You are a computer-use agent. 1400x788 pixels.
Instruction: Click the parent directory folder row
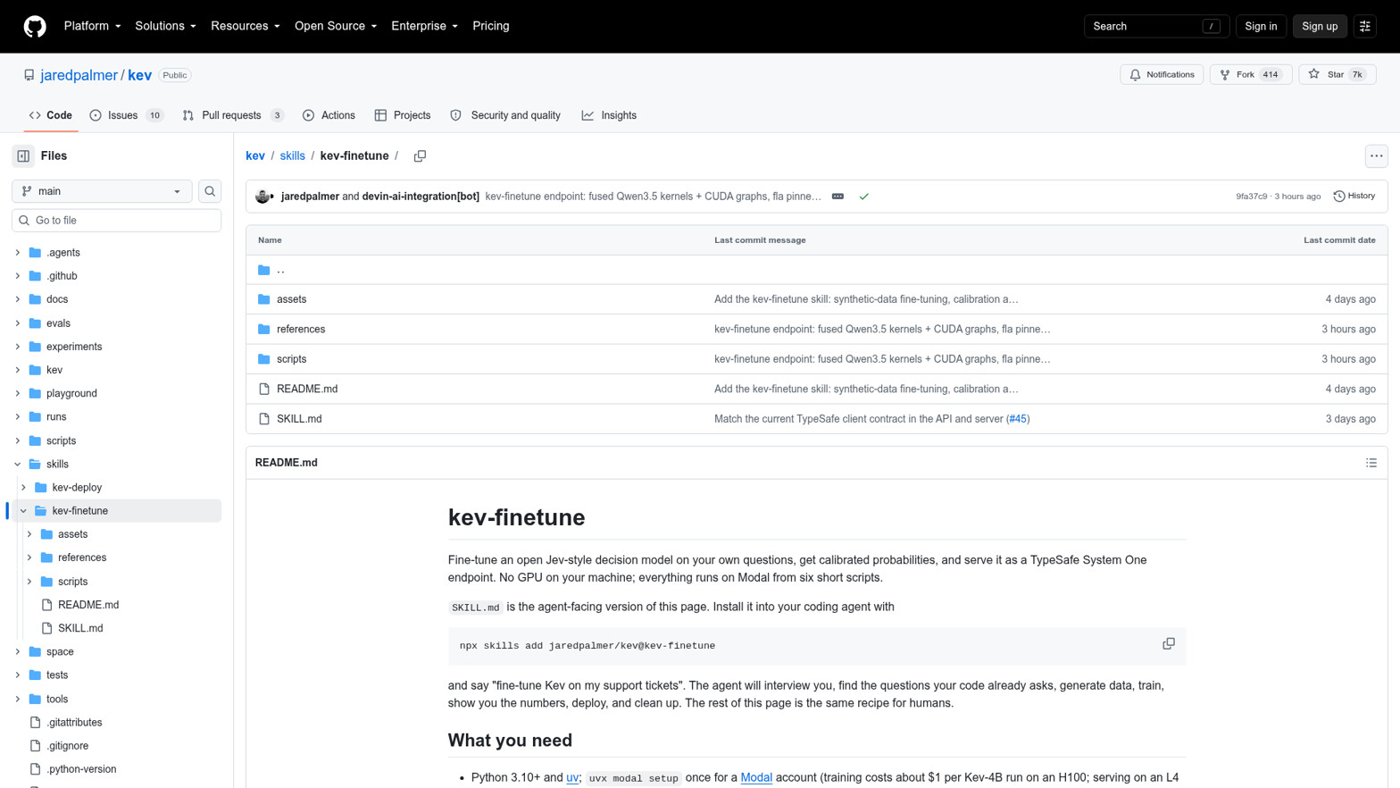(816, 270)
